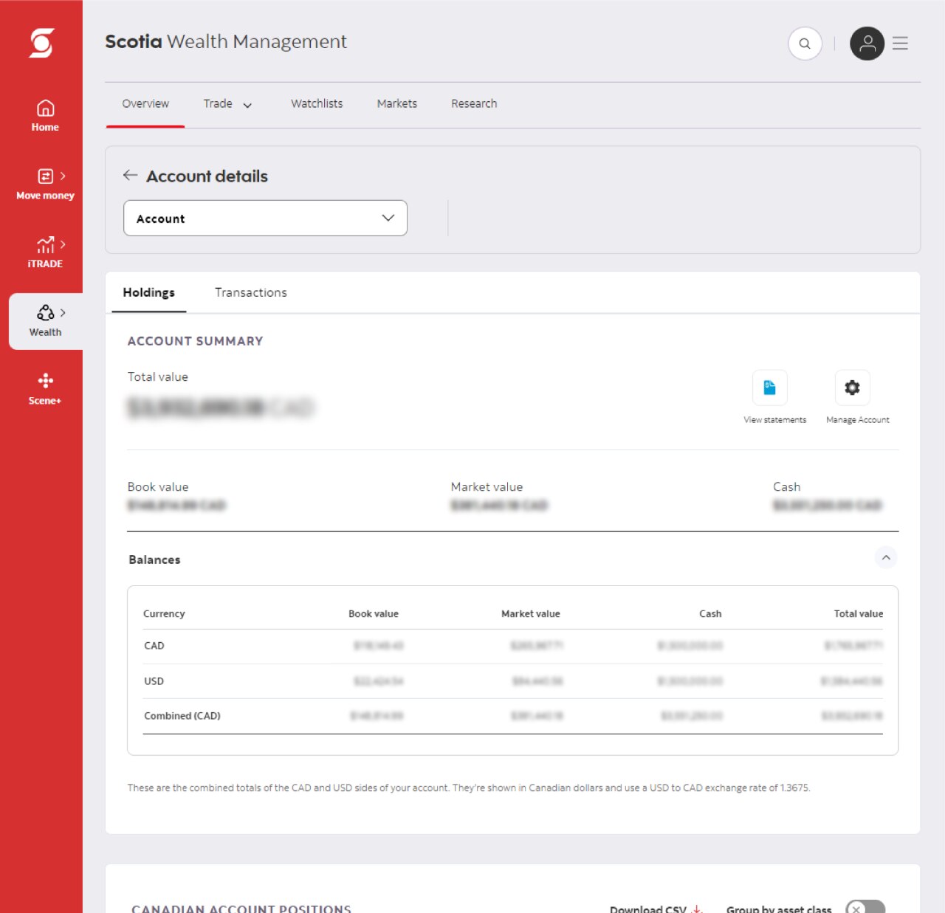Click the CAD currency row label
The image size is (945, 913).
pyautogui.click(x=154, y=646)
